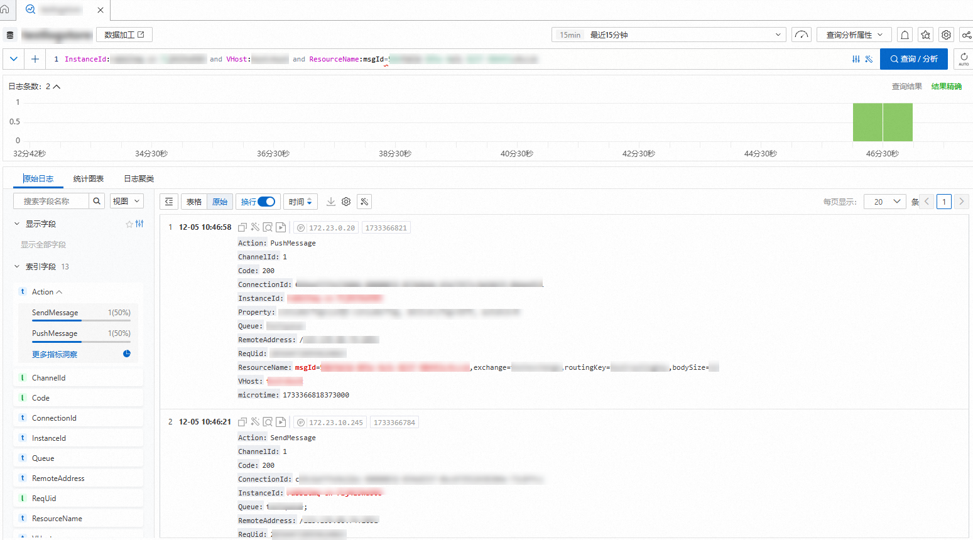Open the 15min time range selector

(x=669, y=35)
